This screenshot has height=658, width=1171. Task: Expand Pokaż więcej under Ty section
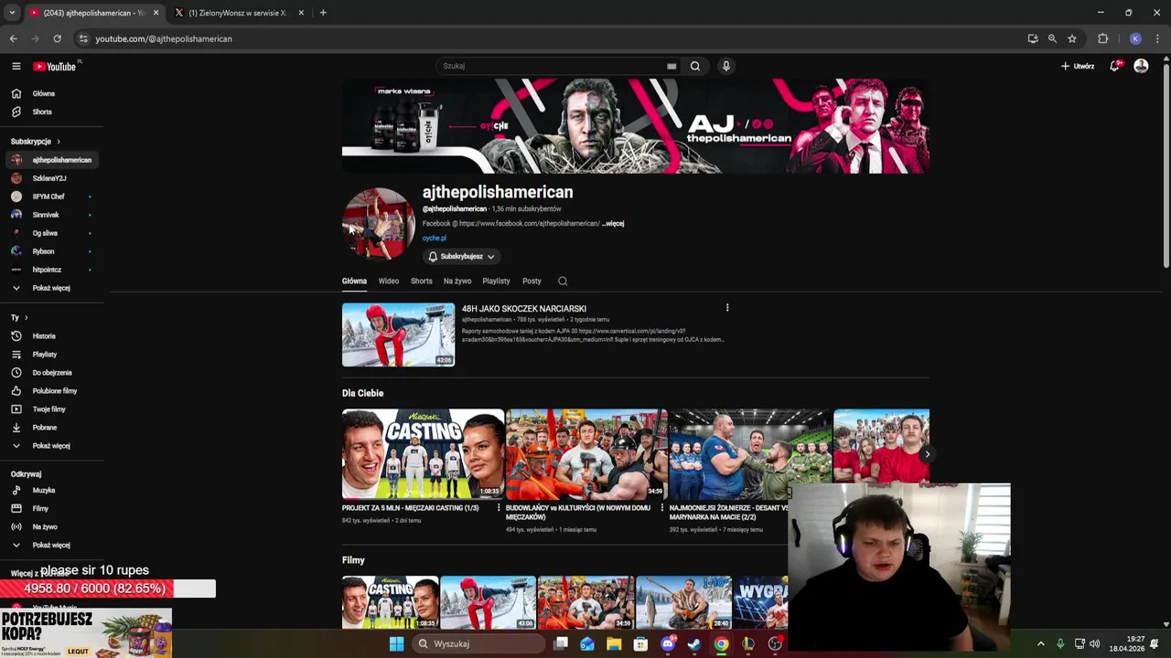point(52,446)
